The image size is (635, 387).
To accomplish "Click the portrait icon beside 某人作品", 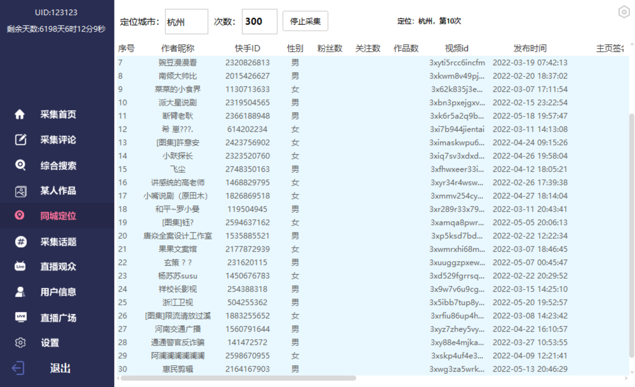I will coord(20,191).
